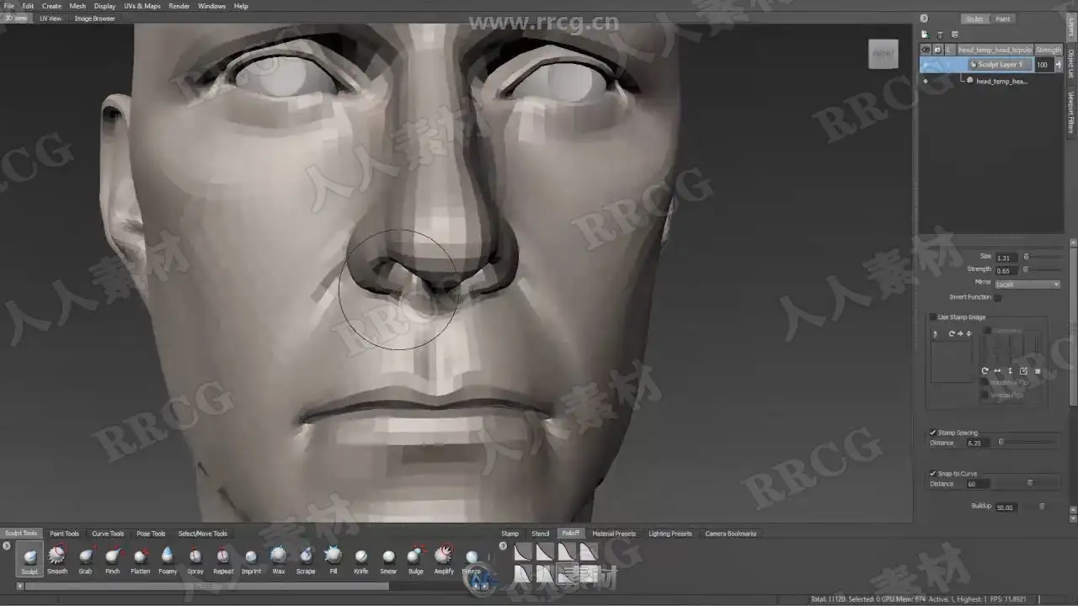
Task: Open the Render menu
Action: click(179, 6)
